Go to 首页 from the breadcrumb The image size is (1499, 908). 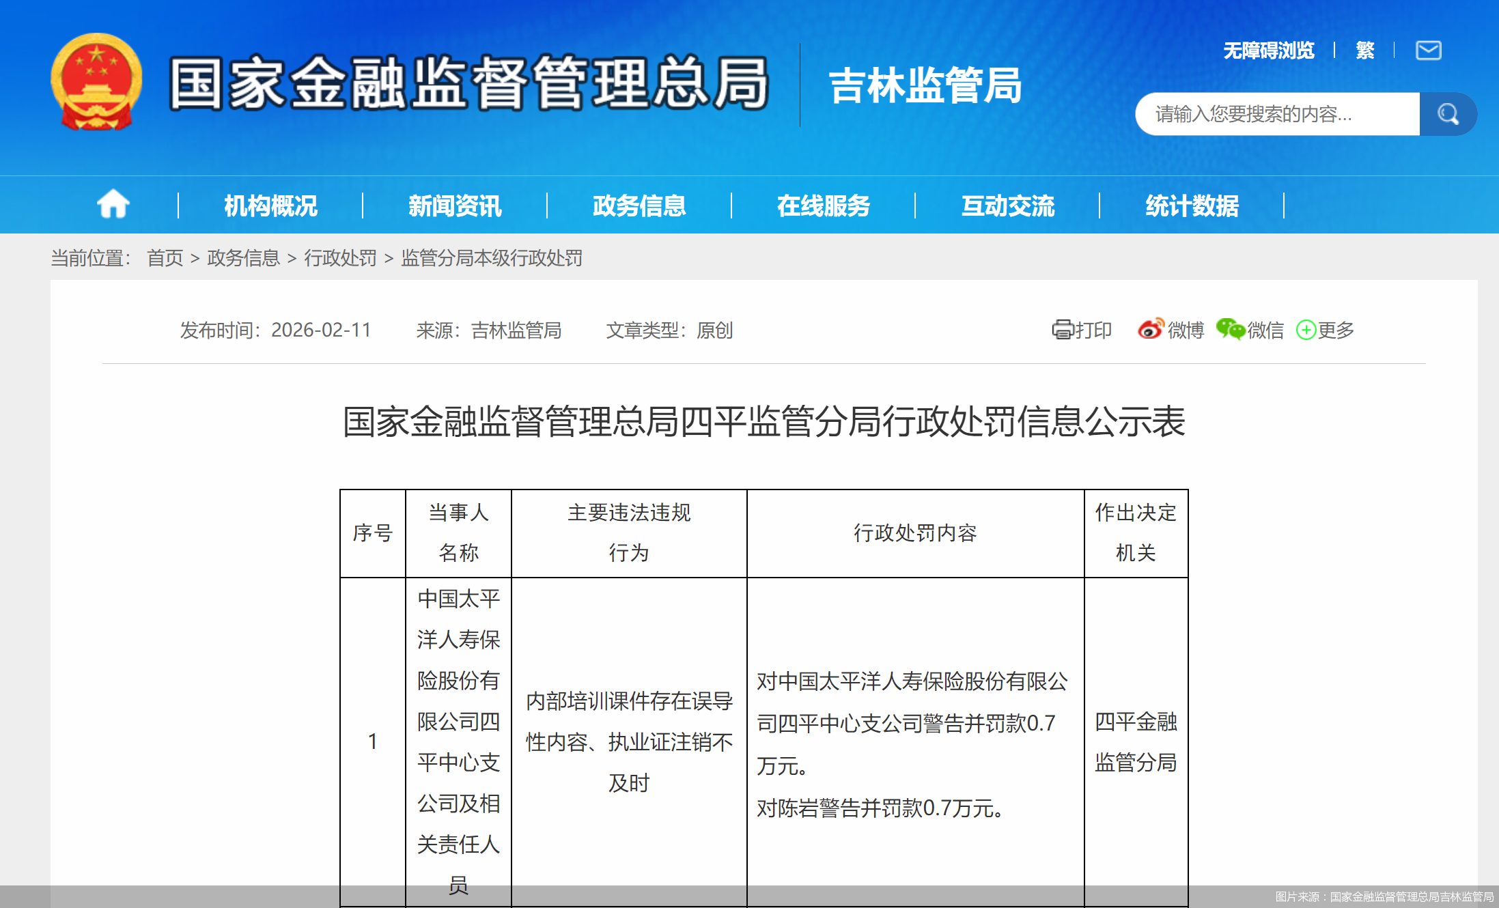coord(165,257)
